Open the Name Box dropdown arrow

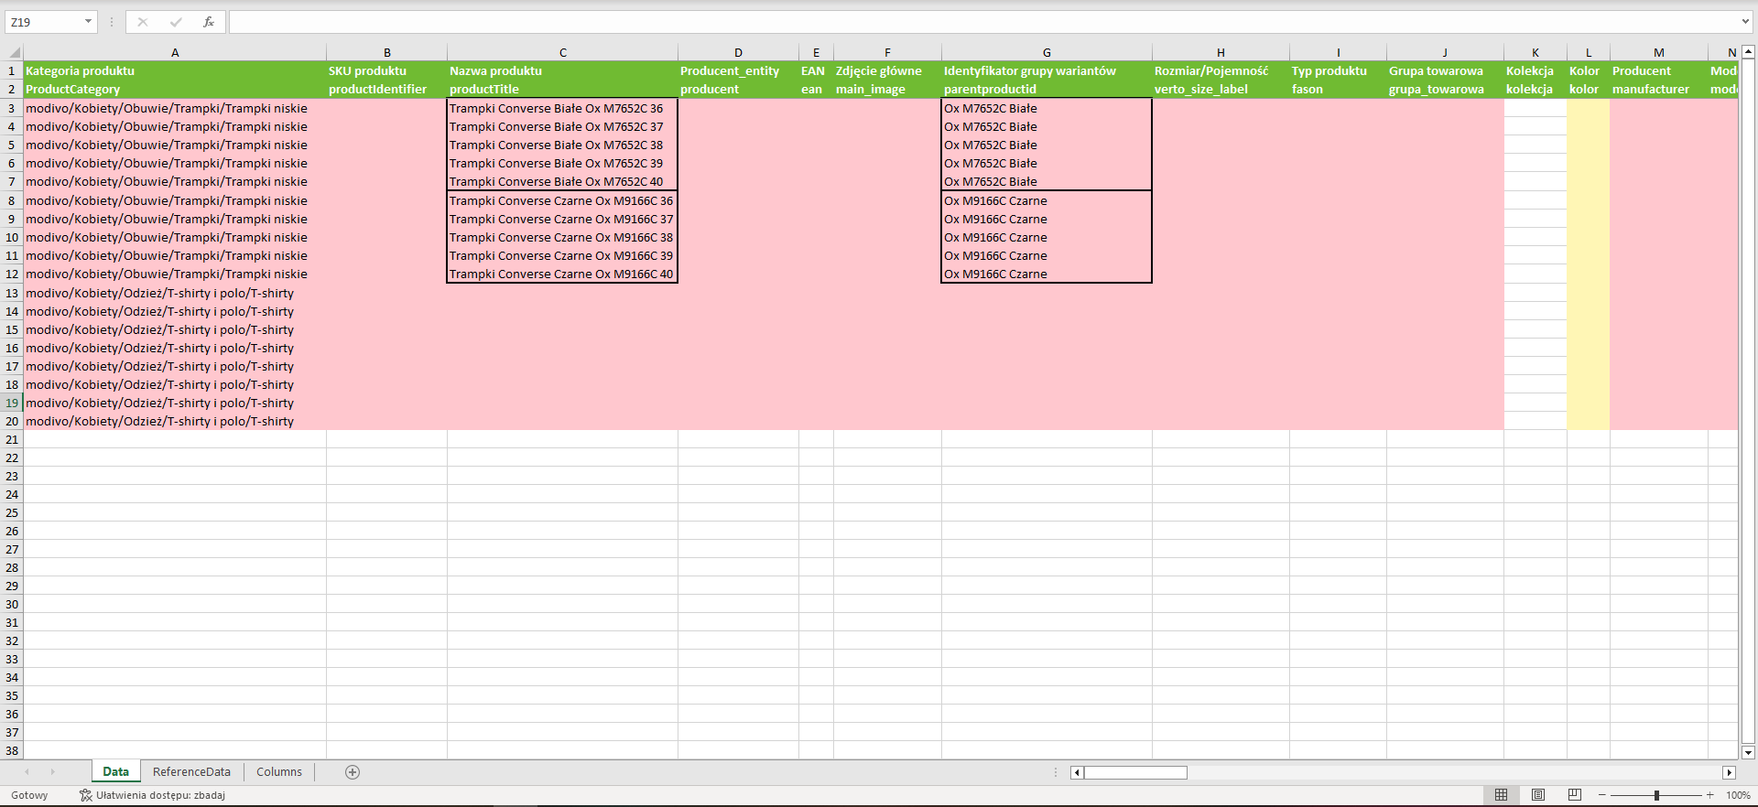[x=88, y=22]
